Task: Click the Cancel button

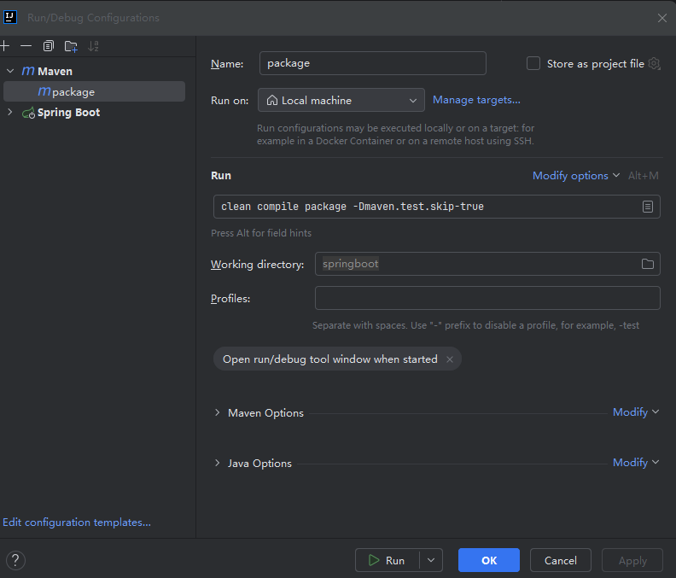Action: click(561, 560)
